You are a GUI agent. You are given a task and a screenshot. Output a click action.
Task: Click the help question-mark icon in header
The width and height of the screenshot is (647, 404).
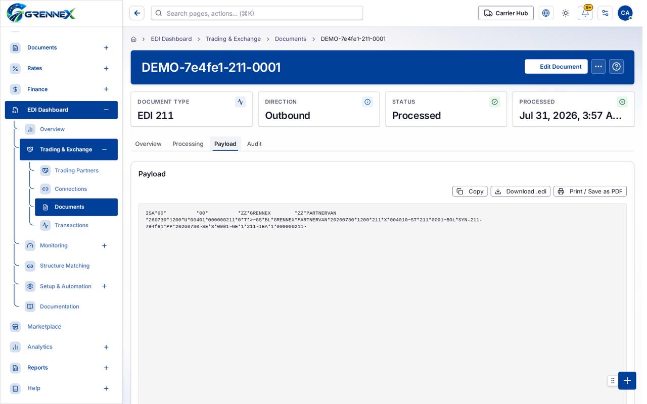616,67
